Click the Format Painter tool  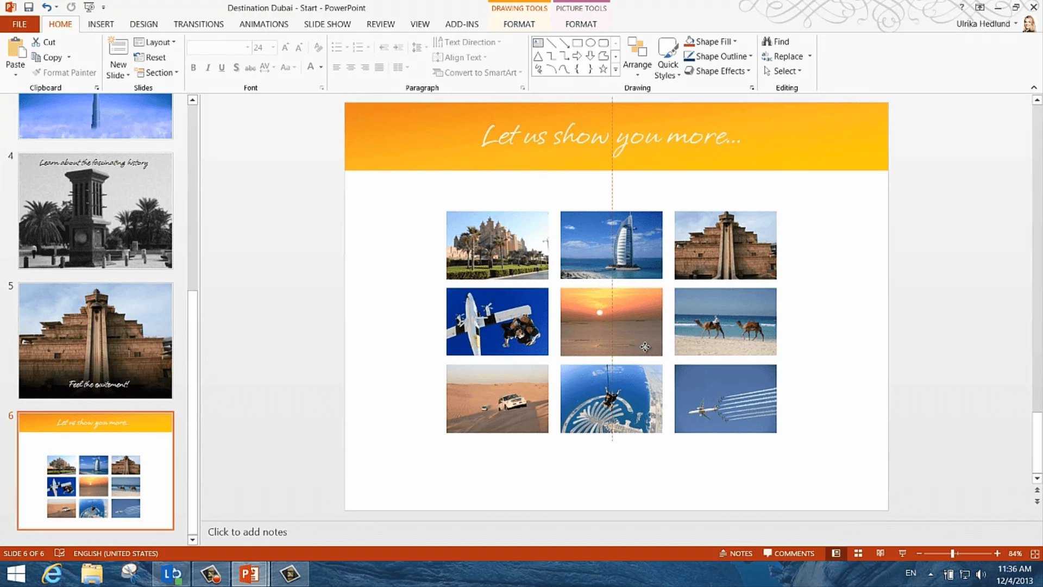[64, 72]
